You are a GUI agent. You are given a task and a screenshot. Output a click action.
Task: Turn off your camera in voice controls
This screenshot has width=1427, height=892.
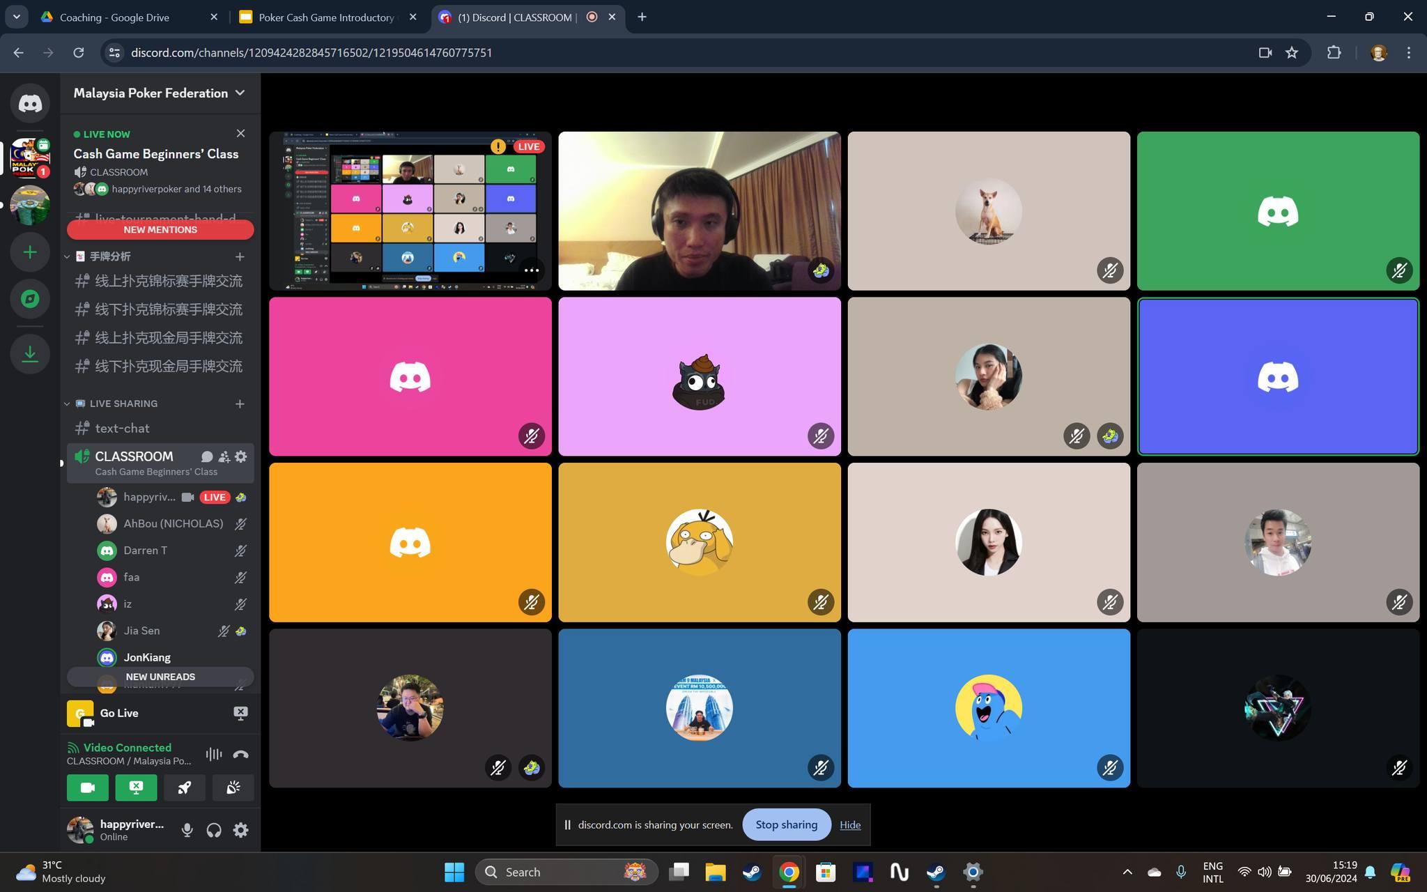click(87, 787)
